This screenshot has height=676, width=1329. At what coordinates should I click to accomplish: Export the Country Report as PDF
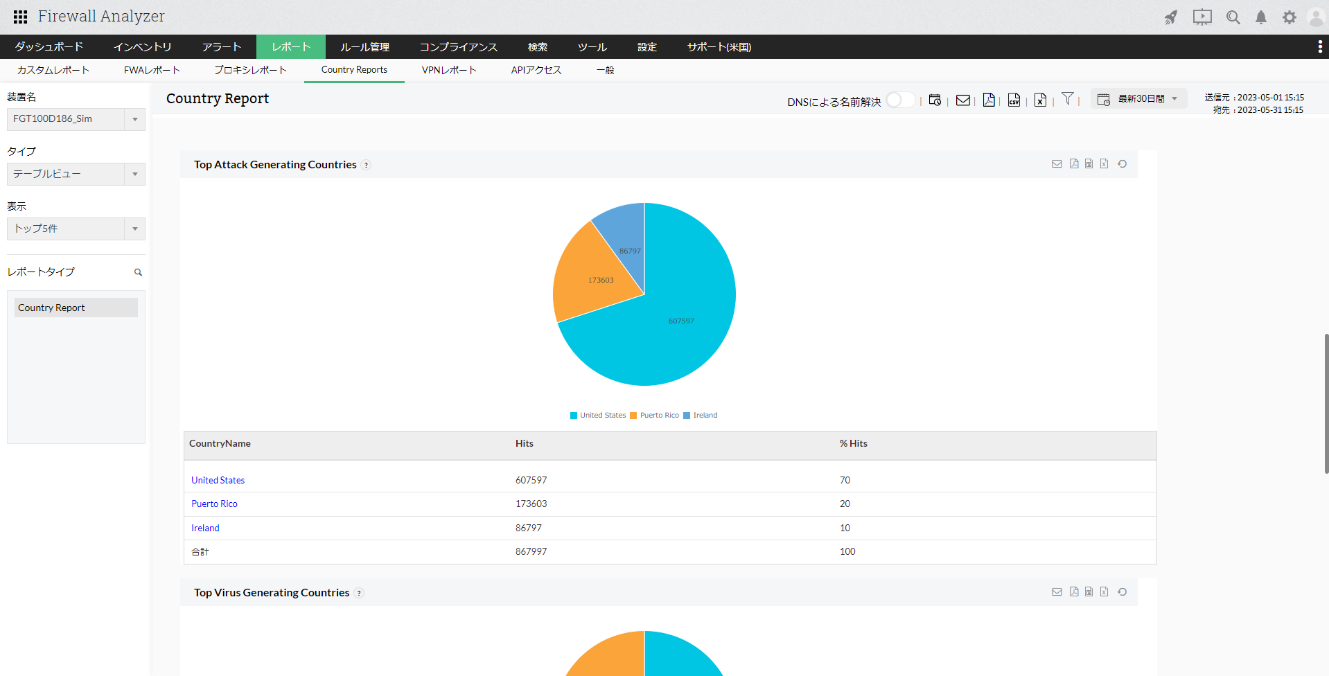coord(989,100)
